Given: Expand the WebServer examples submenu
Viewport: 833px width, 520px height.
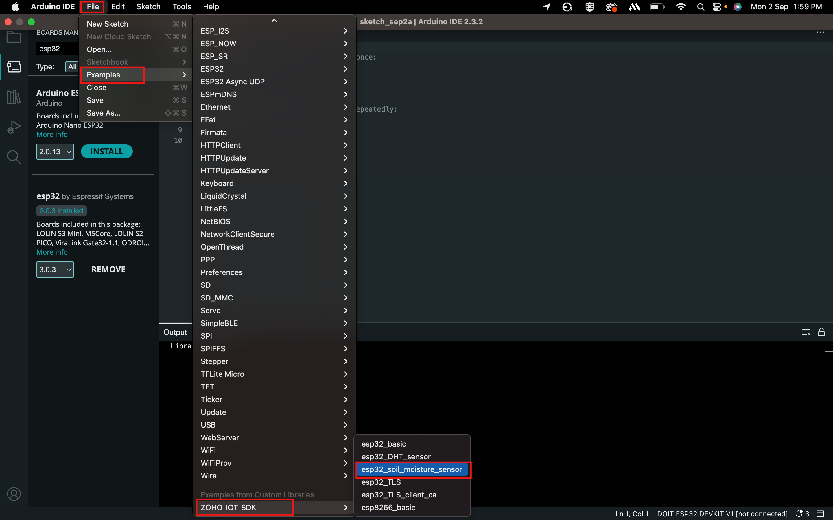Looking at the screenshot, I should [274, 437].
